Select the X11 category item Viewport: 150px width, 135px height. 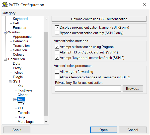(20, 108)
